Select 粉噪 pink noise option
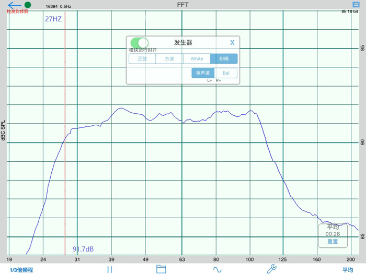 coord(224,59)
